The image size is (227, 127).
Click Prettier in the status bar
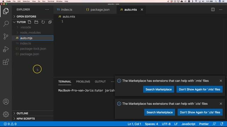204,124
